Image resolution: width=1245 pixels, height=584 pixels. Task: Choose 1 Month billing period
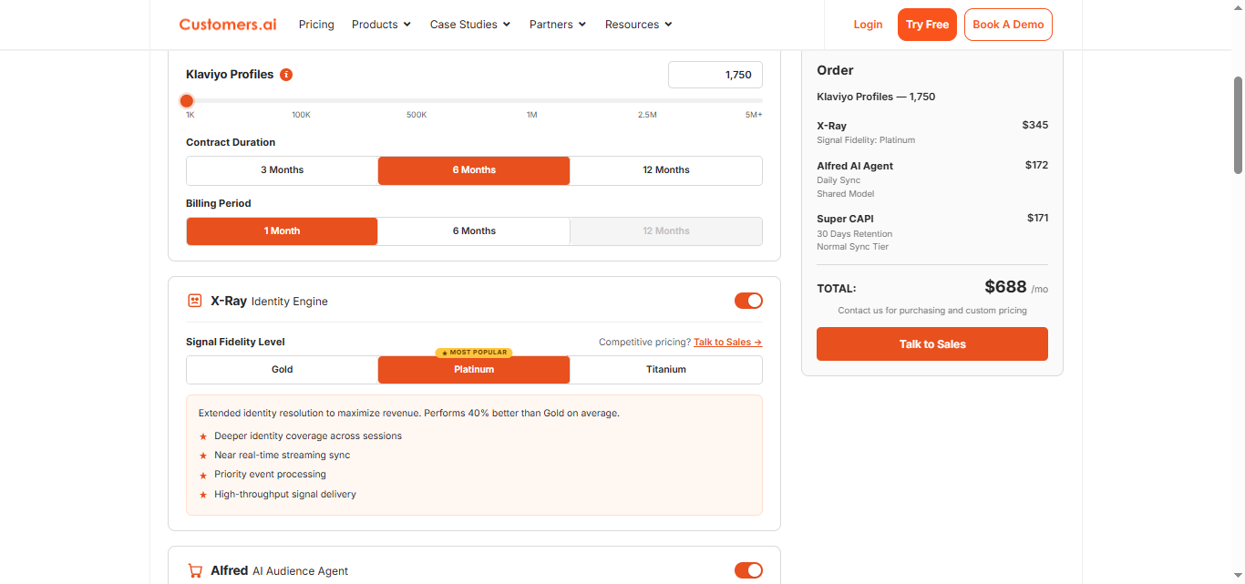click(x=283, y=231)
